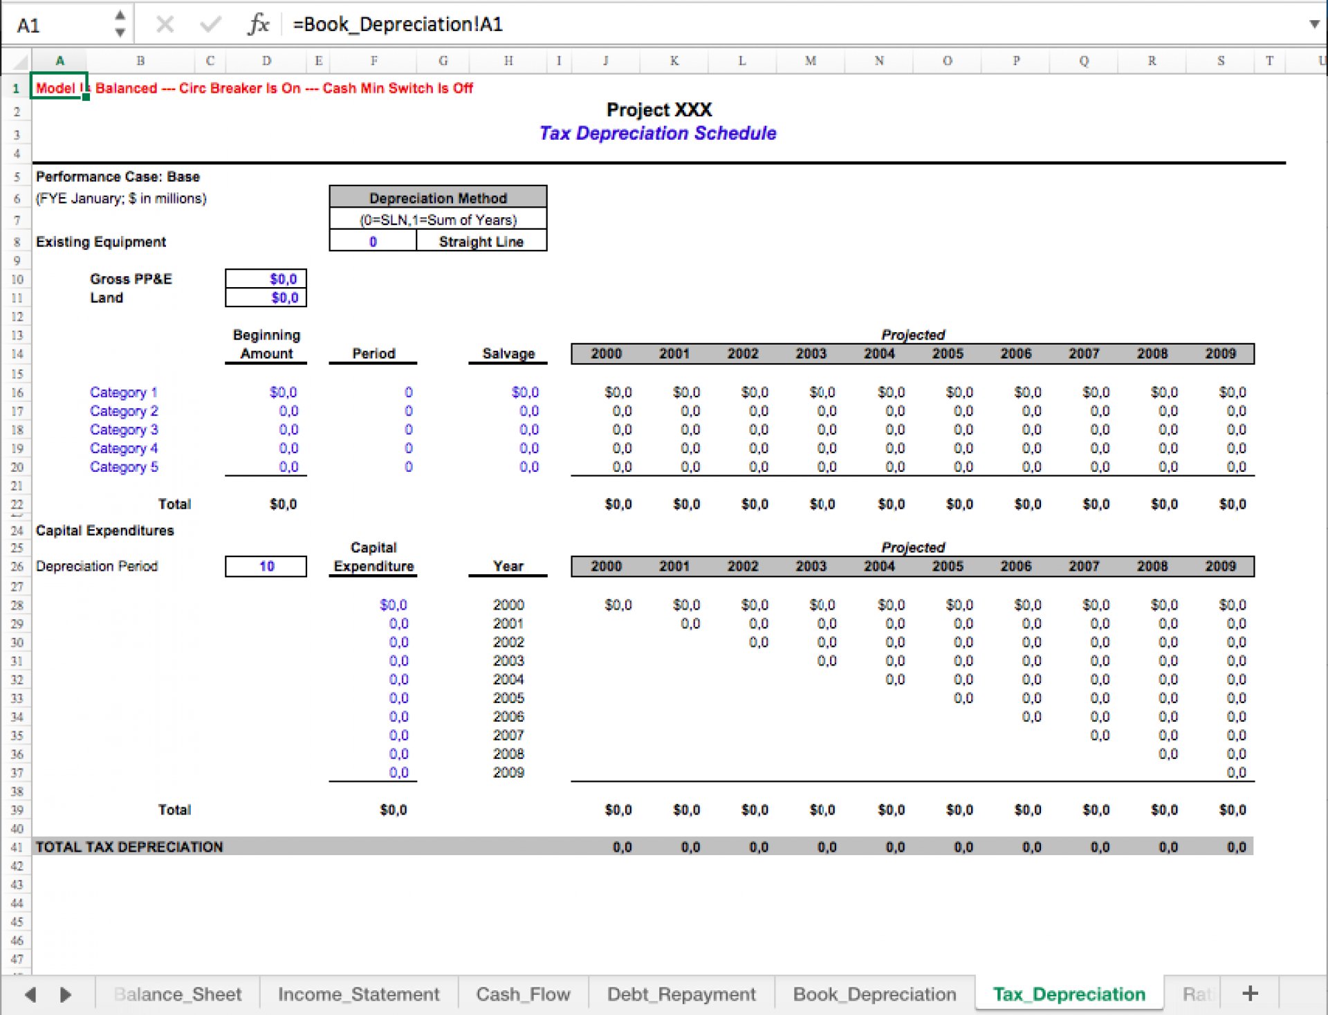Click the Category 2 label
Screen dimensions: 1328x1015
124,411
